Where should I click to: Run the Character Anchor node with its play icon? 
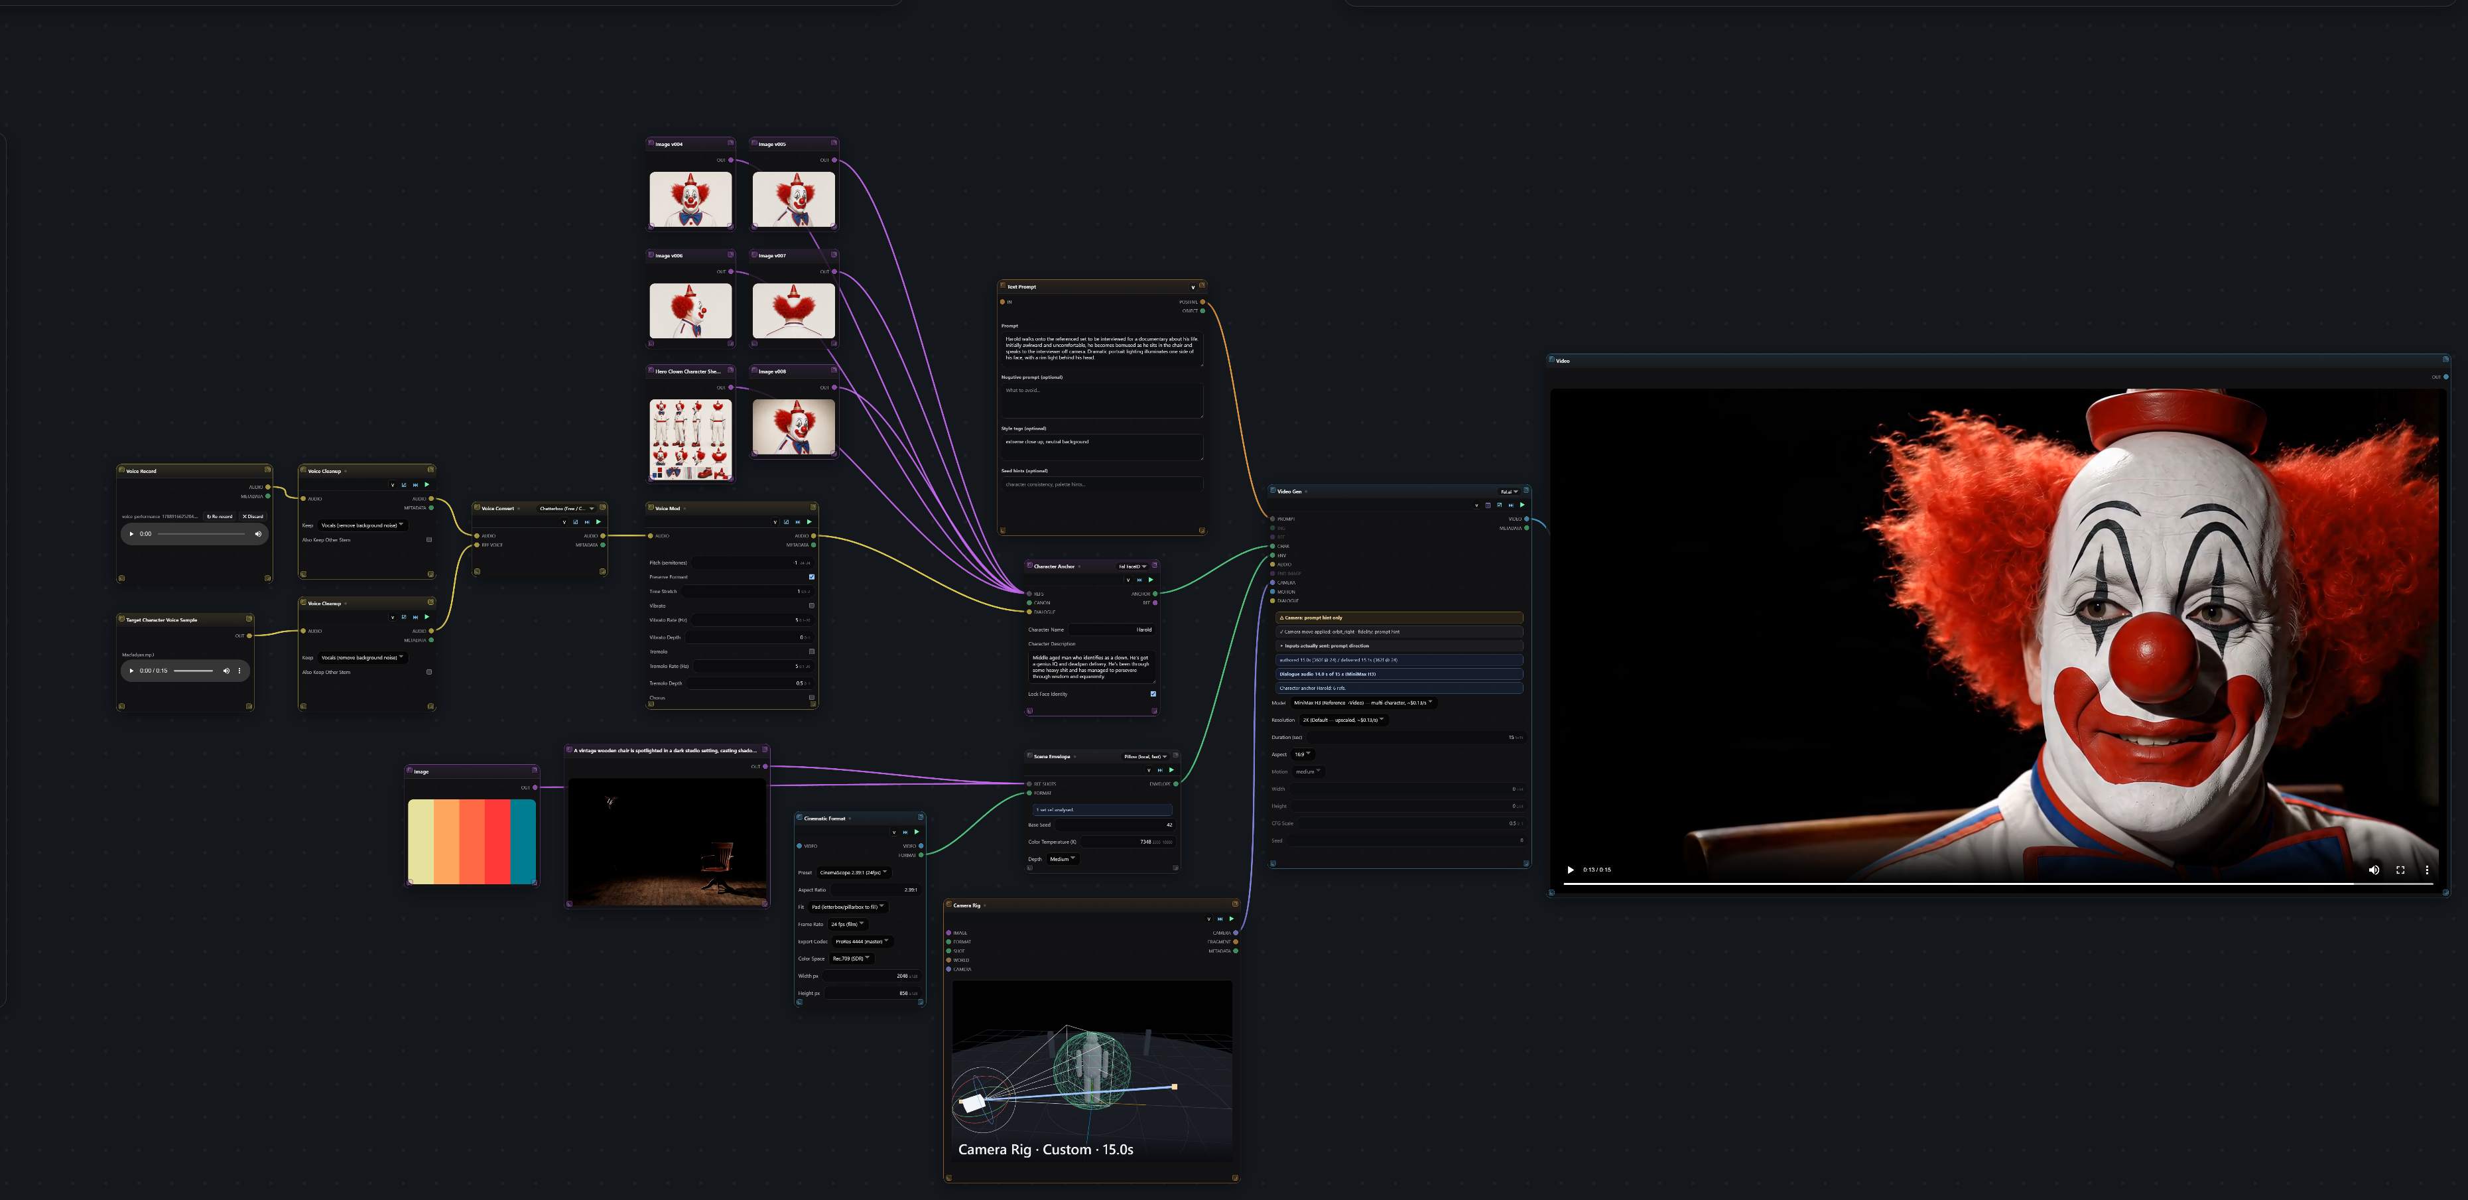tap(1151, 580)
